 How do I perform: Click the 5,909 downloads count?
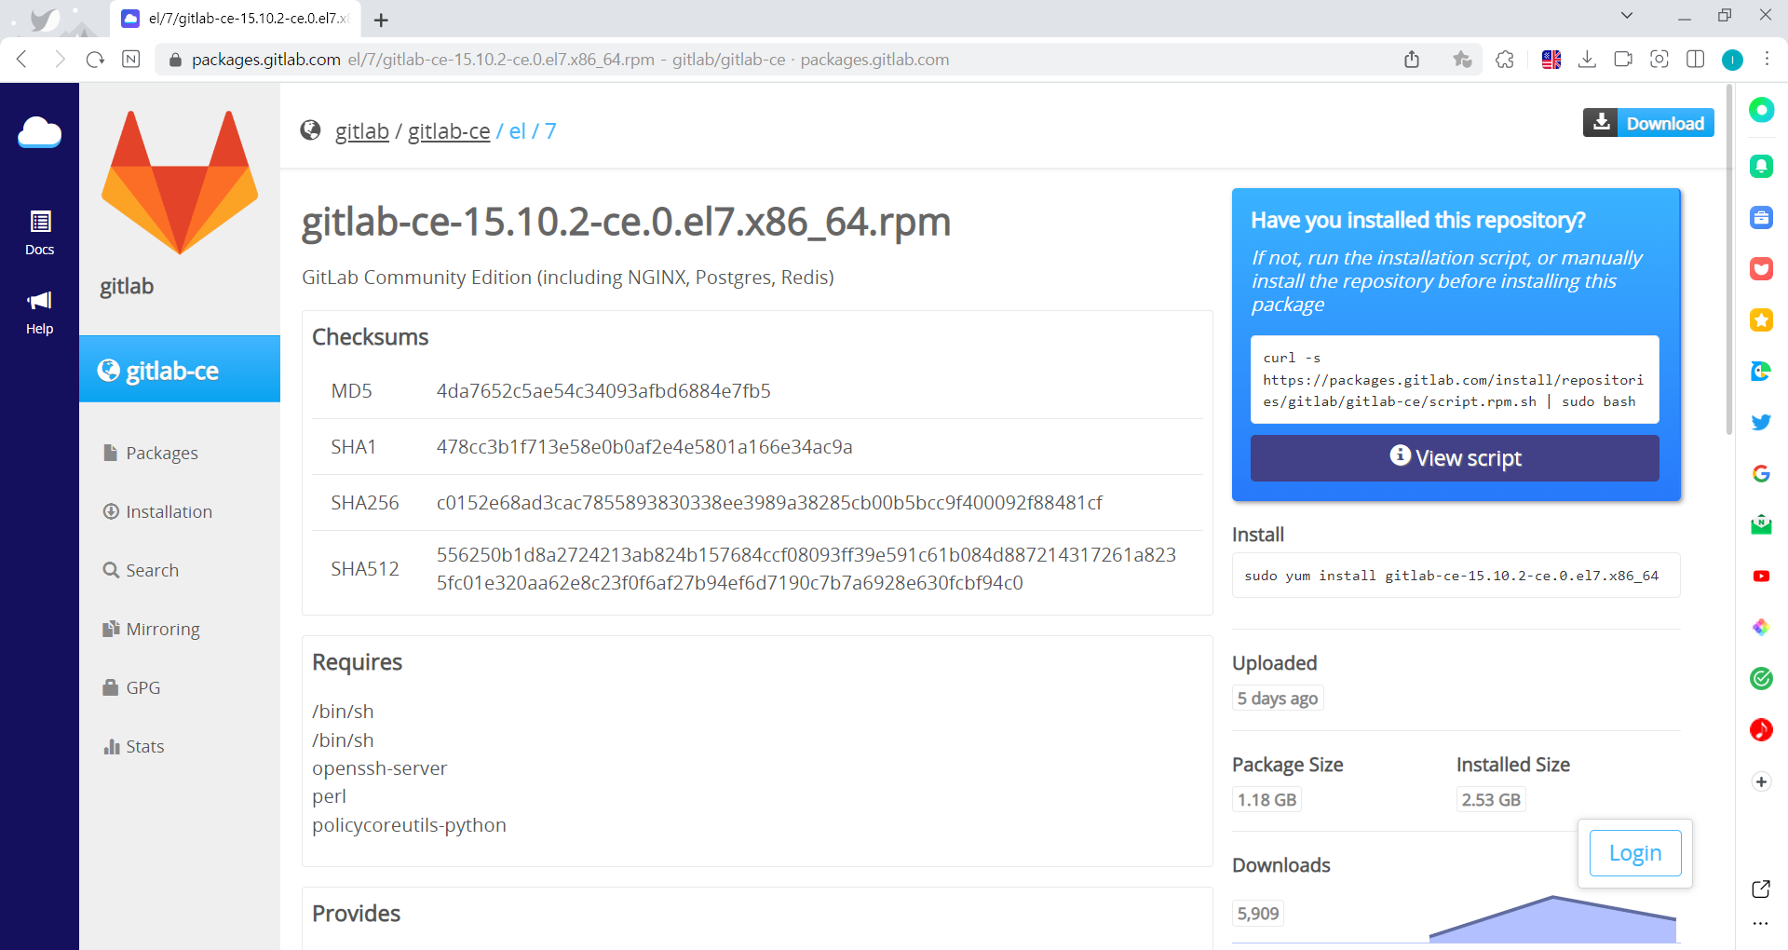tap(1258, 914)
